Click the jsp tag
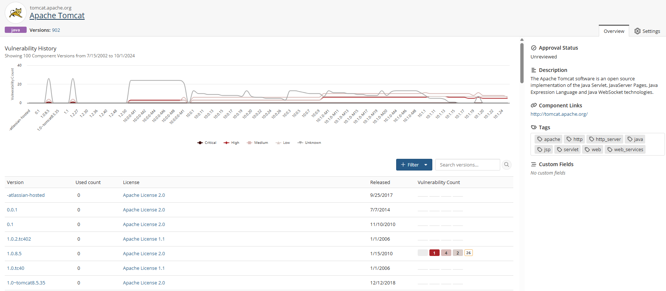Image resolution: width=666 pixels, height=291 pixels. pyautogui.click(x=544, y=149)
